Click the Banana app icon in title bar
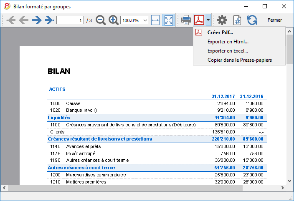Viewport: 294px width, 201px height. (x=7, y=6)
